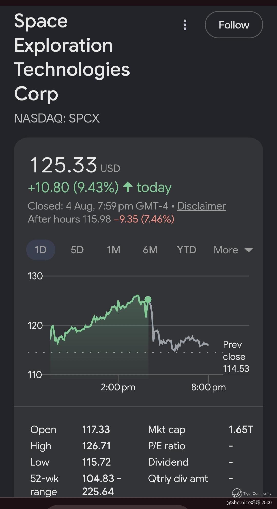Tap the Mkt cap 1.65T value
The height and width of the screenshot is (509, 277).
241,429
